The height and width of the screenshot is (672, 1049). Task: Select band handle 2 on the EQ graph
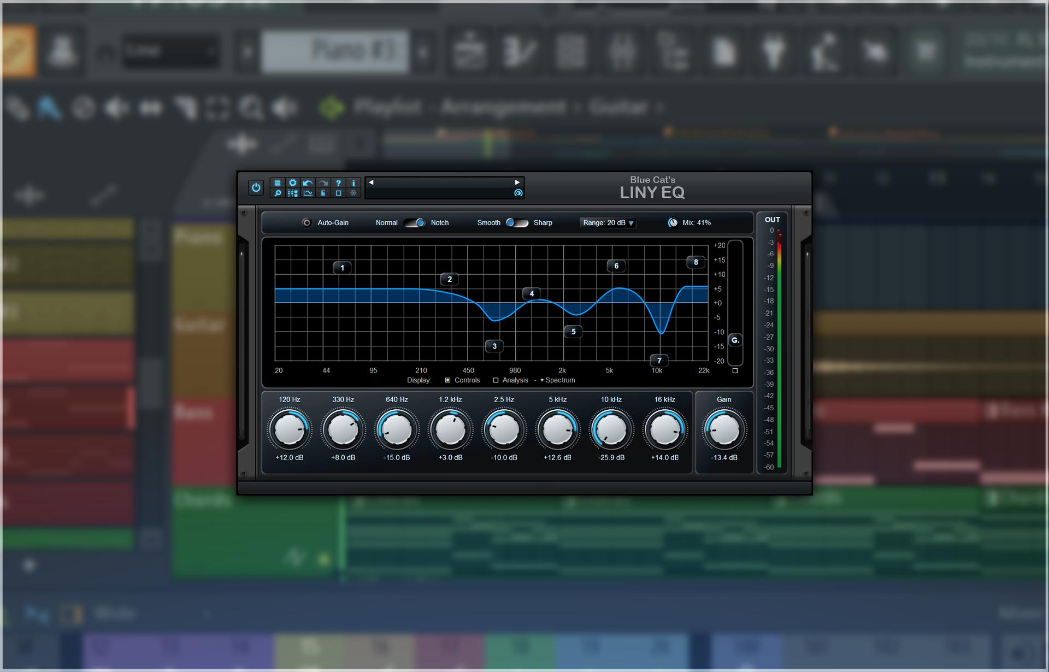pos(450,279)
